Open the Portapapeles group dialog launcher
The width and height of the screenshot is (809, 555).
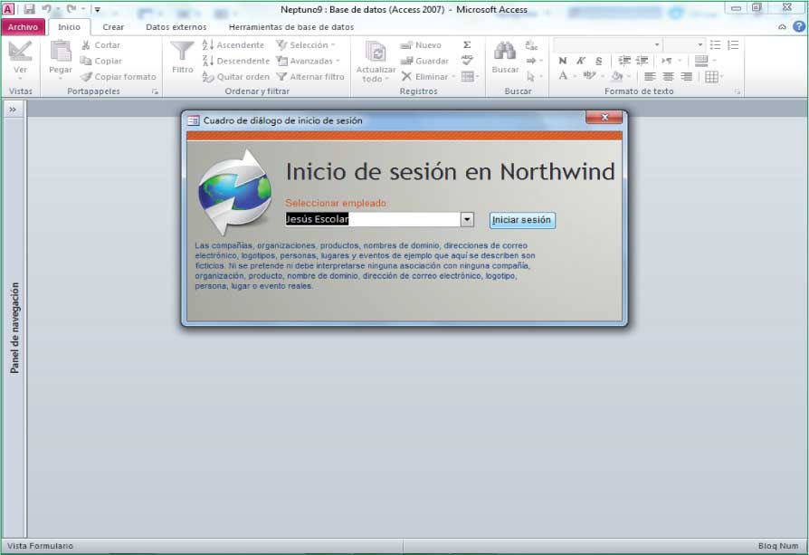click(155, 91)
